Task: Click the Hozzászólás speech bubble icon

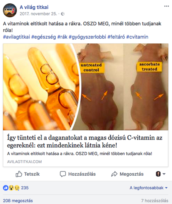Action: [63, 174]
